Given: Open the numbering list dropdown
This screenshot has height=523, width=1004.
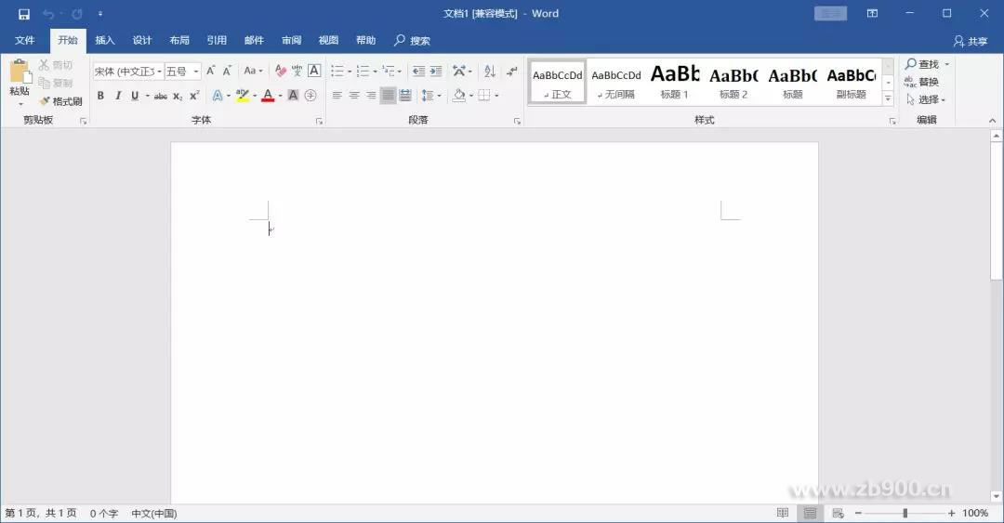Looking at the screenshot, I should coord(375,71).
